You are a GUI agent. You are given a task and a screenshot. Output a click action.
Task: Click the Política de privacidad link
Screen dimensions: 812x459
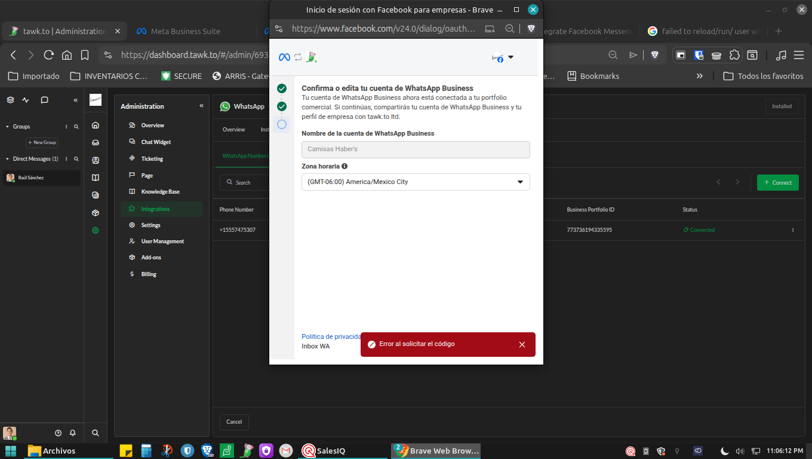(x=331, y=336)
